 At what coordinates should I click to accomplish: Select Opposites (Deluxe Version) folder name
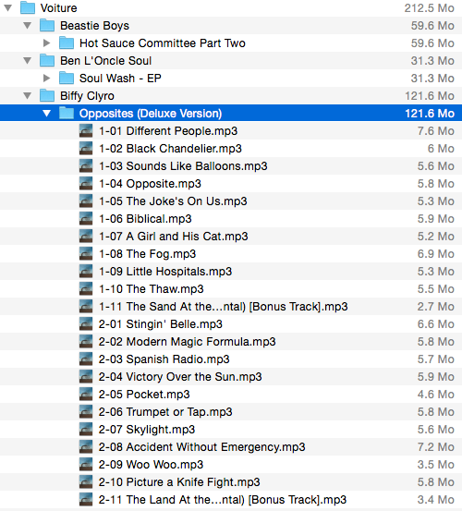pyautogui.click(x=151, y=114)
